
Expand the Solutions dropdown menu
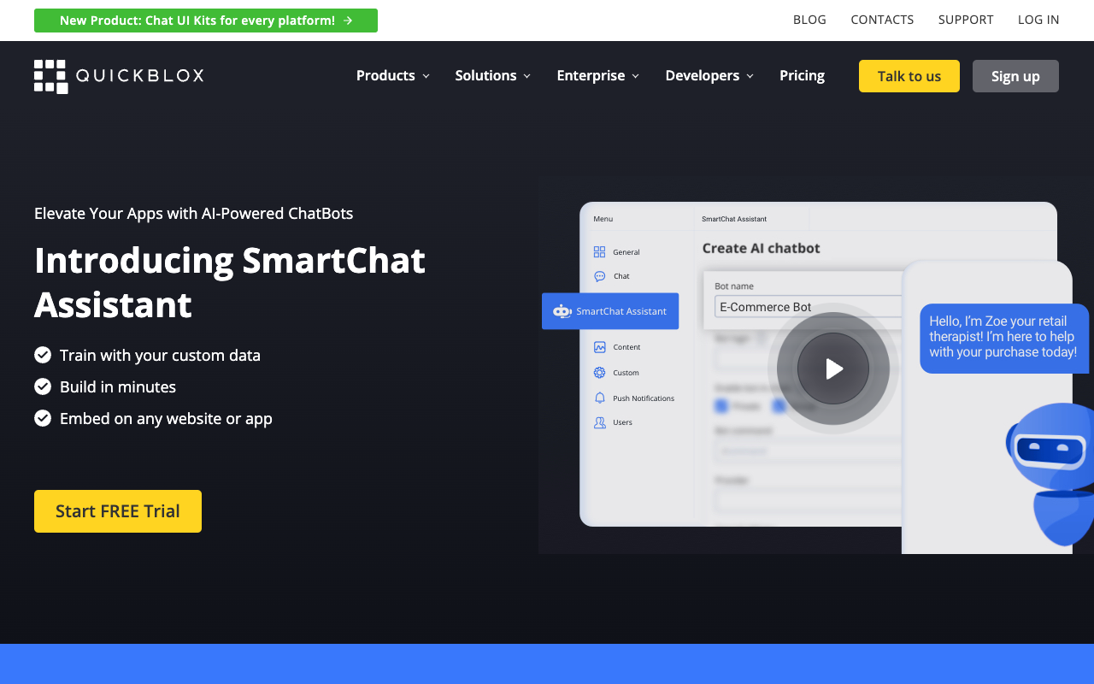(x=493, y=76)
